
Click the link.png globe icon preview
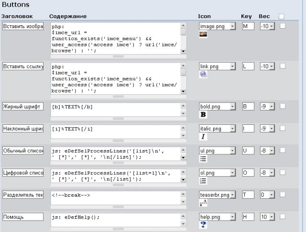[x=203, y=74]
